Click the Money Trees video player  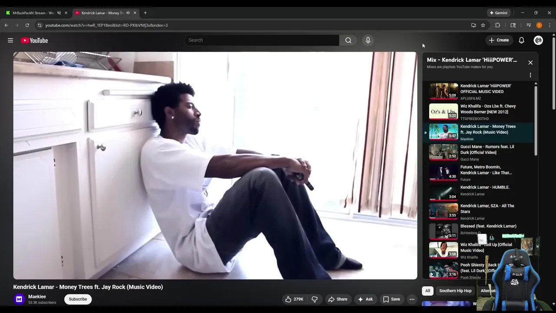215,166
